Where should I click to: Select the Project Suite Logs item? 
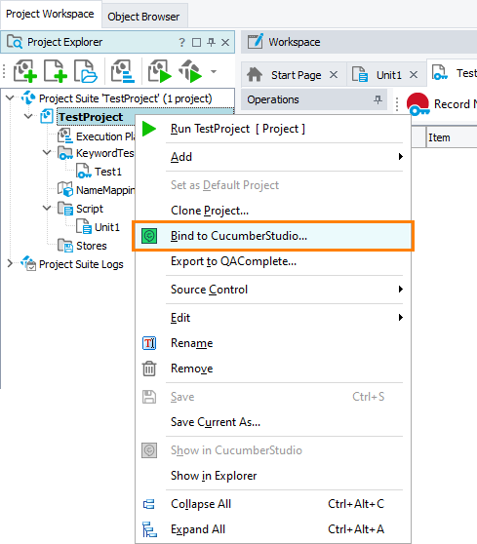tap(81, 264)
